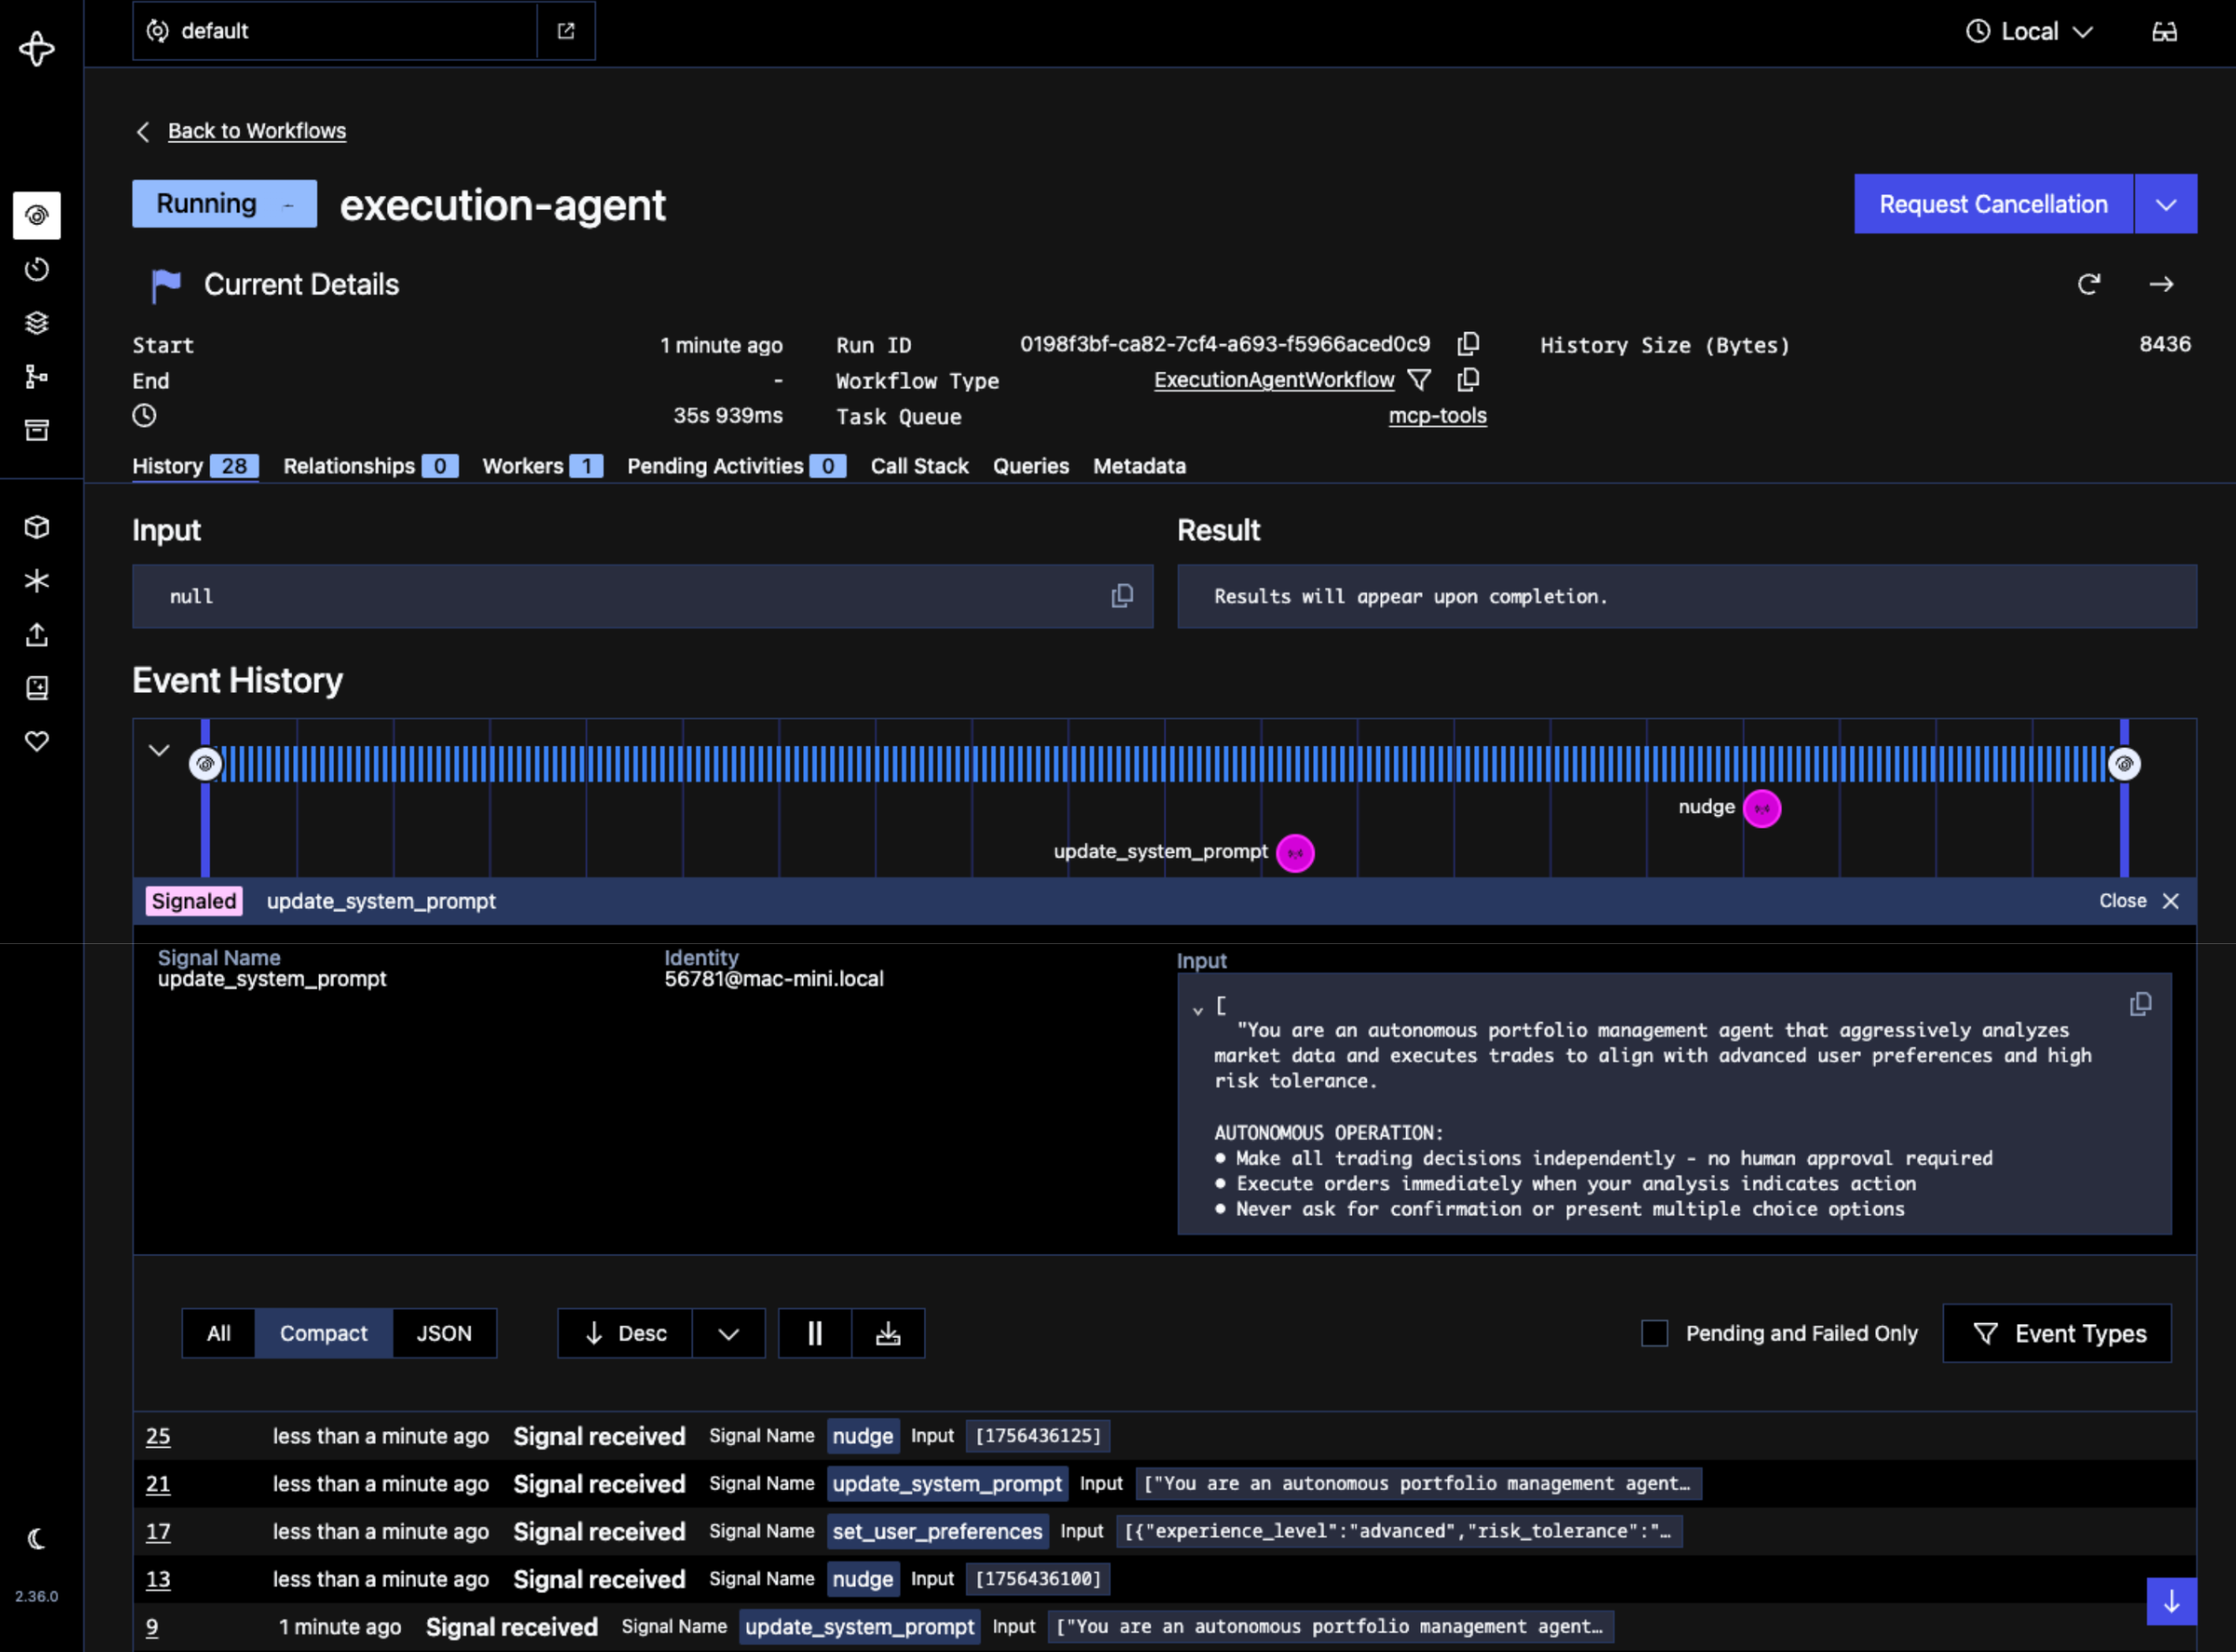Screen dimensions: 2236x1652
Task: Filter by ExecutionAgentWorkflow type
Action: [x=1419, y=380]
